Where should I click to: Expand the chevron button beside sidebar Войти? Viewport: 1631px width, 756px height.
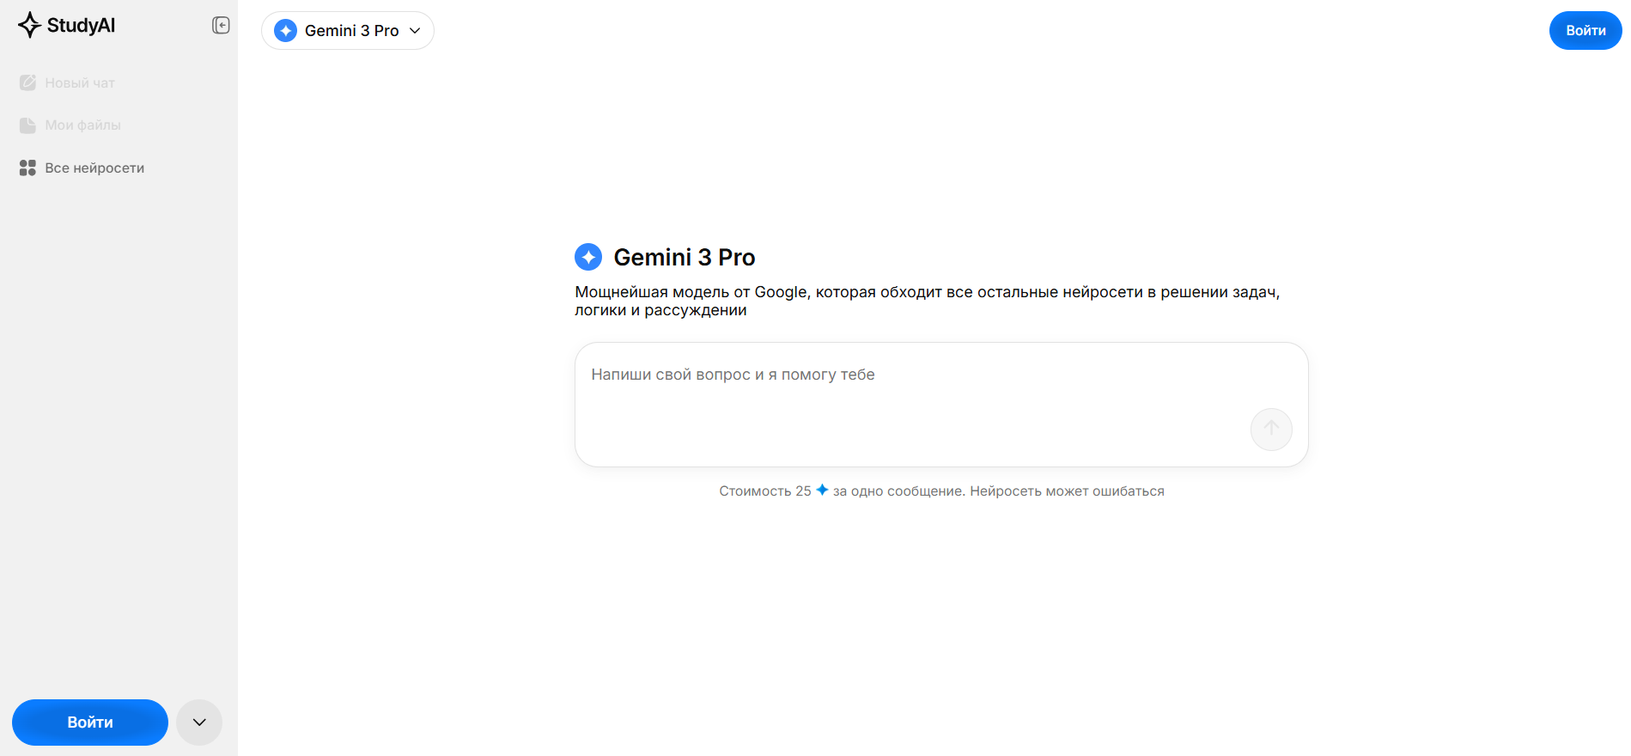tap(199, 722)
